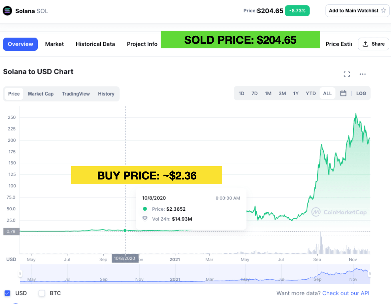Image resolution: width=391 pixels, height=304 pixels.
Task: Open the Price Estimates tab
Action: 339,44
